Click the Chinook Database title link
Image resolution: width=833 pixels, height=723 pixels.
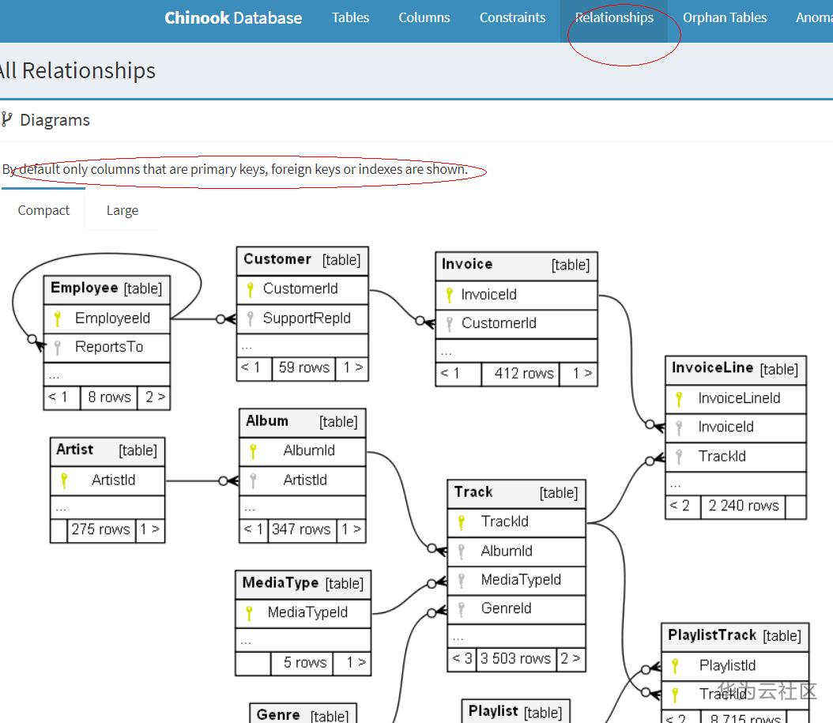pyautogui.click(x=232, y=18)
